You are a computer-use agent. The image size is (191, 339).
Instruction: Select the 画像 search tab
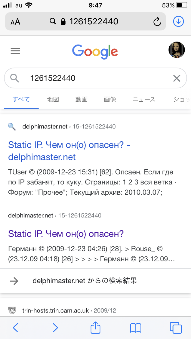point(110,99)
